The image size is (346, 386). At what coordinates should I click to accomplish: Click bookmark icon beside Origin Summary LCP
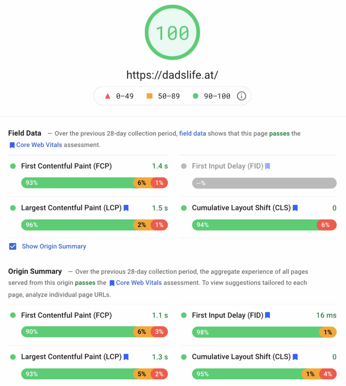coord(126,357)
